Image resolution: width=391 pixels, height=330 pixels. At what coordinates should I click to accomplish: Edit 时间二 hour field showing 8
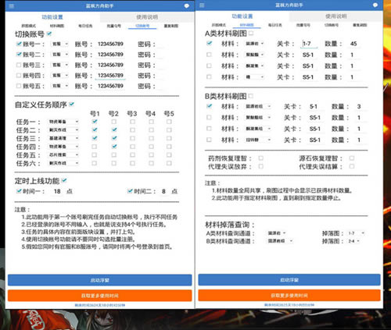point(163,191)
